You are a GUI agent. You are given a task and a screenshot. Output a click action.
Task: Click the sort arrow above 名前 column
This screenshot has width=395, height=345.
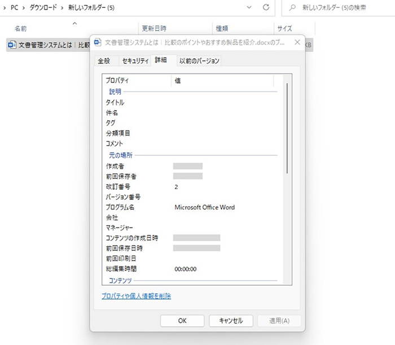[x=74, y=23]
